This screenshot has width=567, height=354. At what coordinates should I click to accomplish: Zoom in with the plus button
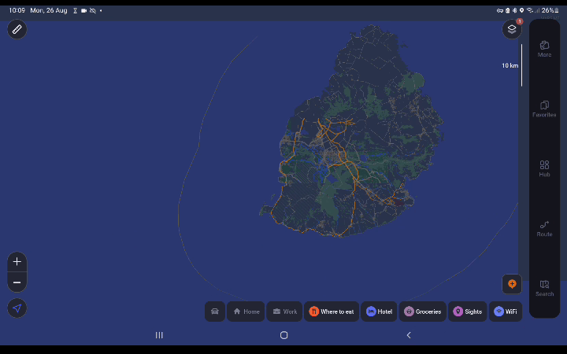coord(17,261)
